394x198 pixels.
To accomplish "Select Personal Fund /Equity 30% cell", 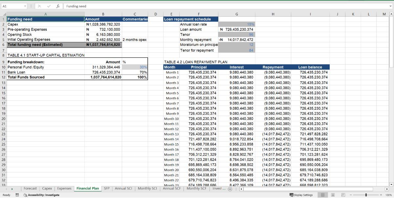I will (135, 67).
